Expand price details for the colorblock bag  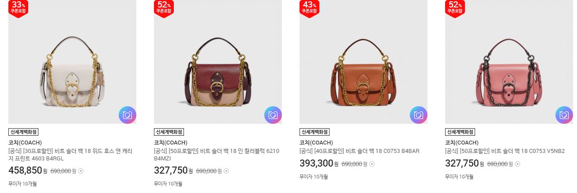click(226, 171)
